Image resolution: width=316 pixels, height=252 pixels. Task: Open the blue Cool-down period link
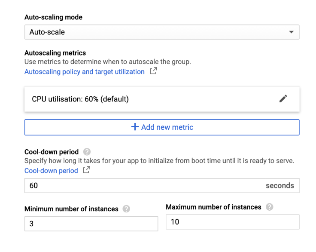click(51, 171)
